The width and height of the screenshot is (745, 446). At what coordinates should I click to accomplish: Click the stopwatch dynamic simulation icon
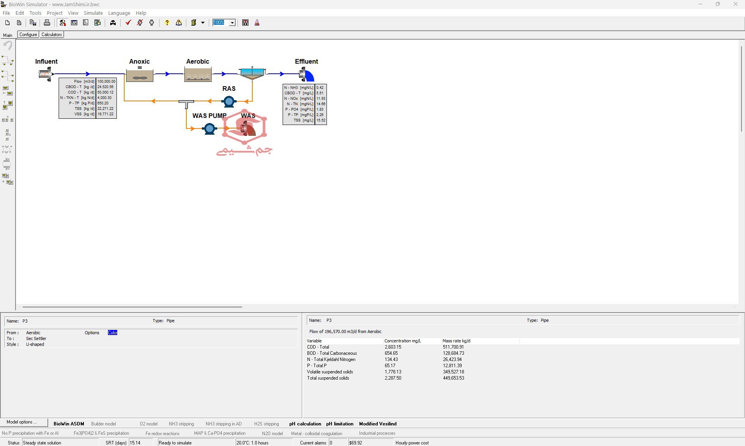click(x=152, y=23)
